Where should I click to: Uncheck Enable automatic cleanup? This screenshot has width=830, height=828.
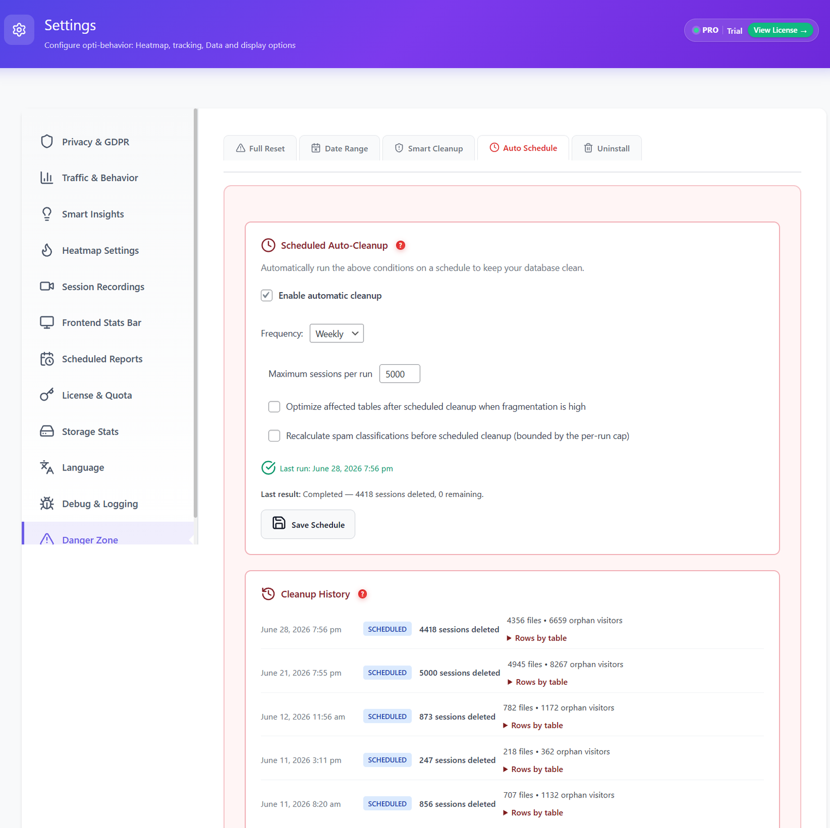pyautogui.click(x=267, y=295)
